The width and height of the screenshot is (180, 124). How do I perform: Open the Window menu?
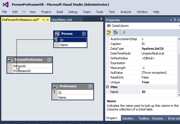point(142,12)
